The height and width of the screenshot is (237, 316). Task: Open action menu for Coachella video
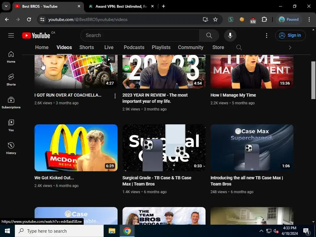[x=115, y=96]
